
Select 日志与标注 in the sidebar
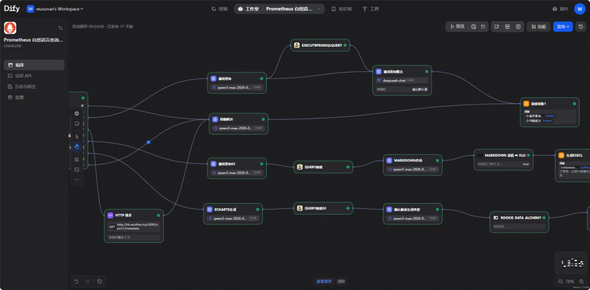[x=26, y=86]
